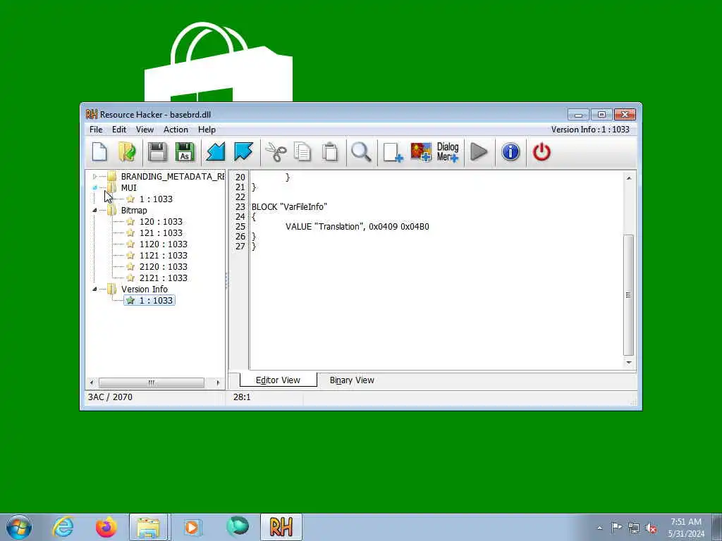
Task: Click the editor scrollbar down arrow
Action: click(628, 363)
